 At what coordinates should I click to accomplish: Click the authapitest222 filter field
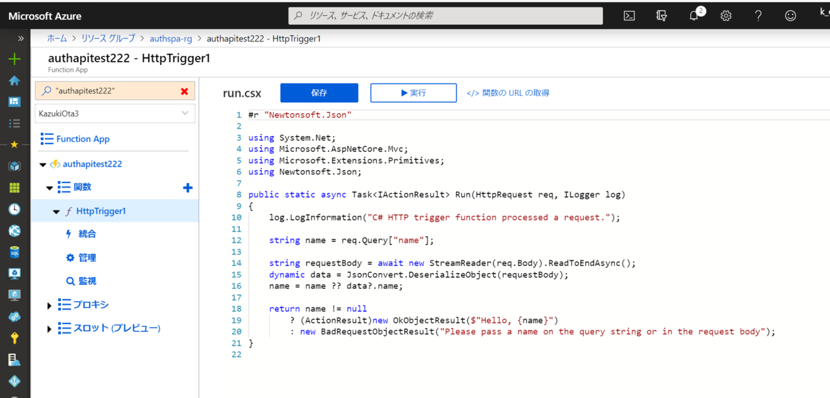(116, 91)
